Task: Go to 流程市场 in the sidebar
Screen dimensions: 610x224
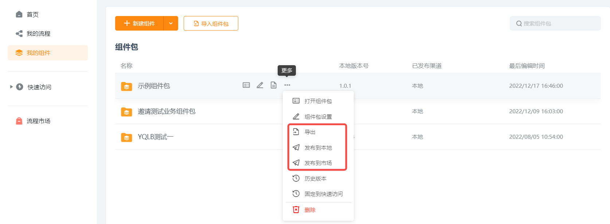Action: [38, 121]
